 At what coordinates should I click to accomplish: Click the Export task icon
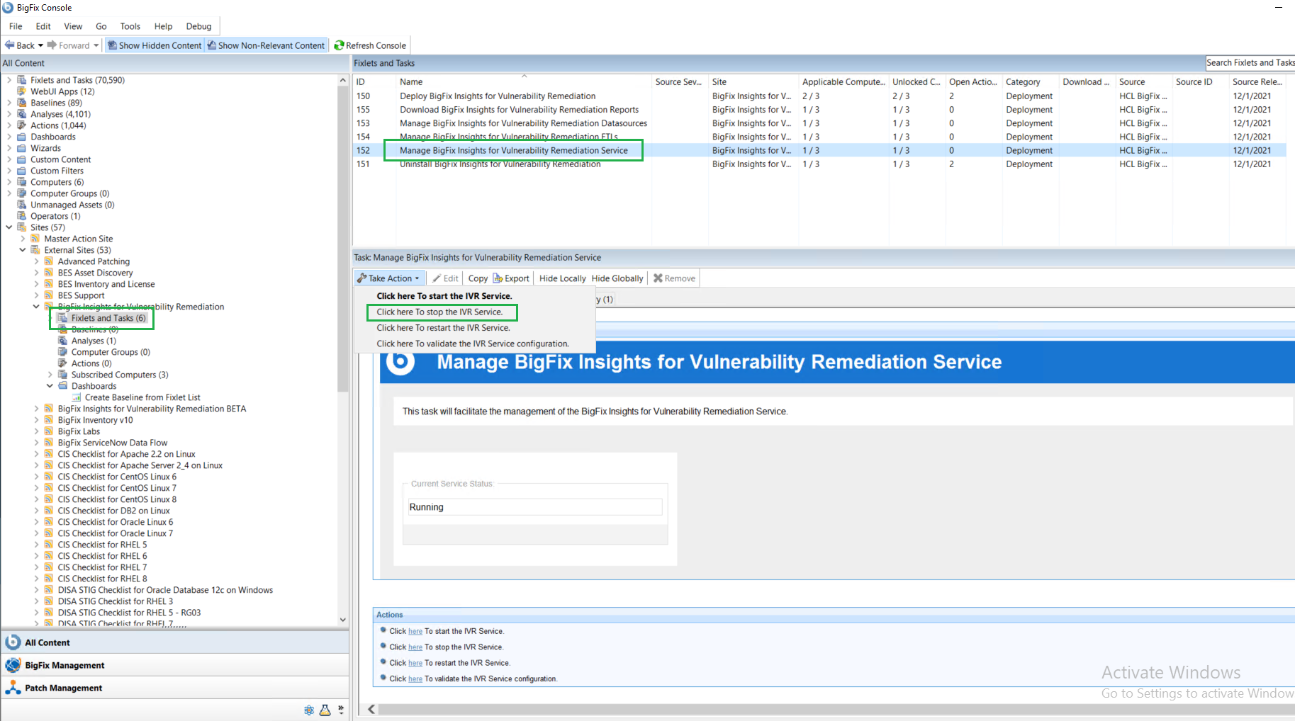click(498, 278)
